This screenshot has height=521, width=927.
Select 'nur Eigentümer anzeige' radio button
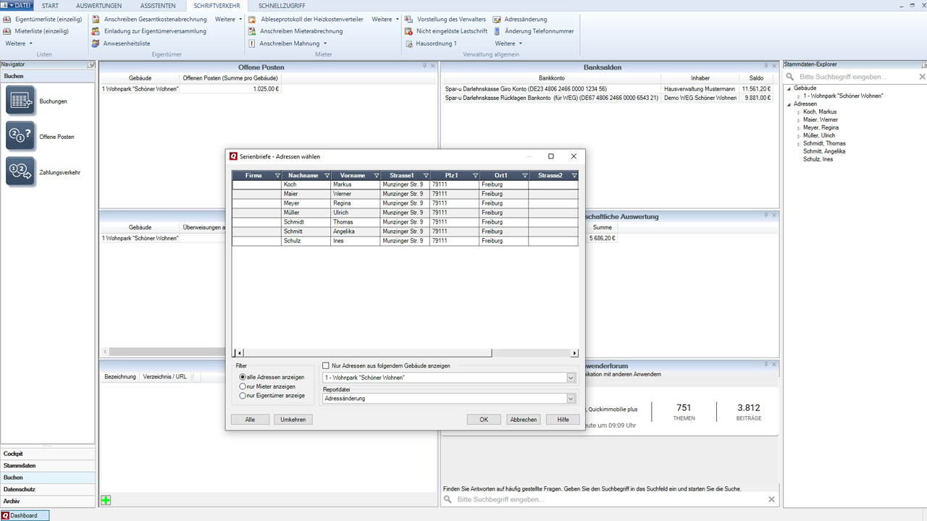click(243, 396)
